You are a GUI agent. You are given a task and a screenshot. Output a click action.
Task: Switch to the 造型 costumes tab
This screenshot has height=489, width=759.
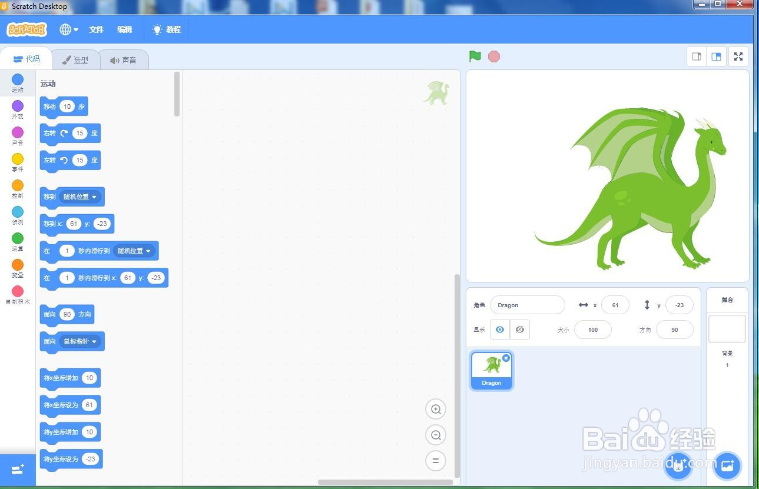[x=75, y=60]
